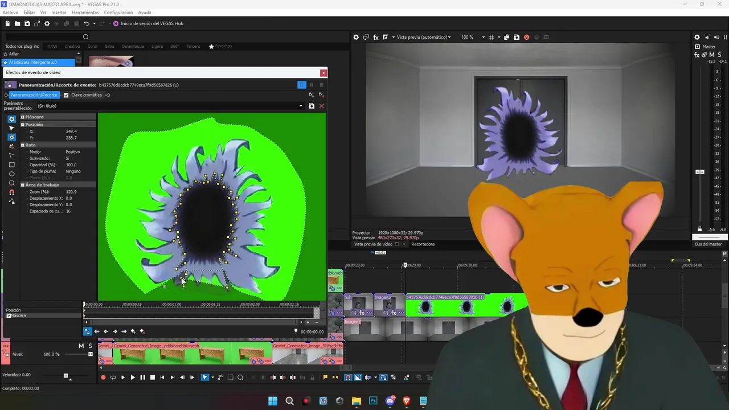Open video output FX in preview toolbar
729x410 pixels.
(376, 37)
